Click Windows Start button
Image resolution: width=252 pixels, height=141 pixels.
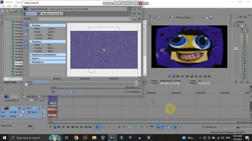pyautogui.click(x=4, y=137)
